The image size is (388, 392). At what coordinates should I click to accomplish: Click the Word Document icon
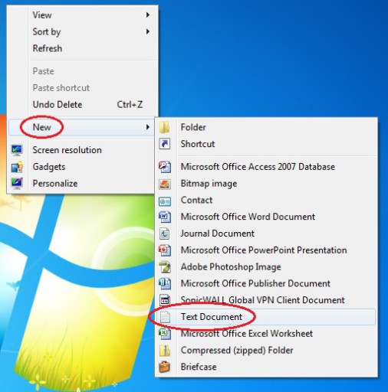tap(165, 217)
